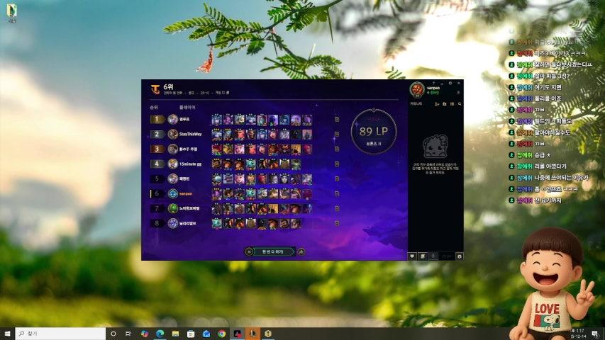Click the Windows taskbar search box
The width and height of the screenshot is (605, 340).
point(60,333)
